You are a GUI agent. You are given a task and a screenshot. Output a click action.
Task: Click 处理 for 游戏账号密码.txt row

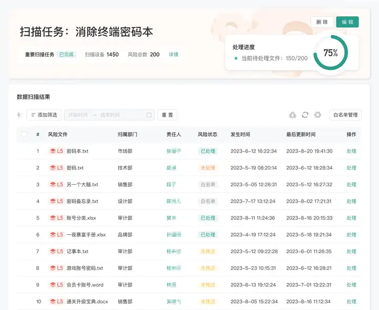pyautogui.click(x=351, y=268)
